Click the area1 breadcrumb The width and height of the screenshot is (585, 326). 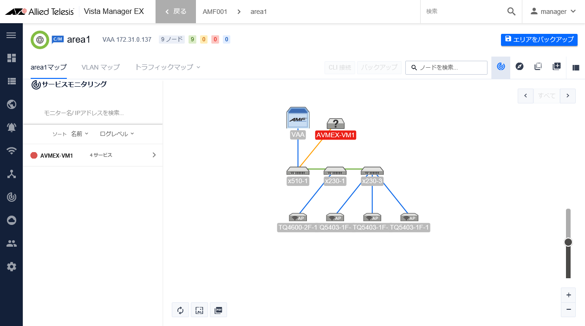pos(259,12)
